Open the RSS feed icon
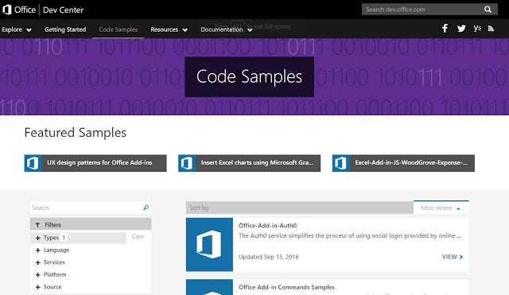 (491, 29)
